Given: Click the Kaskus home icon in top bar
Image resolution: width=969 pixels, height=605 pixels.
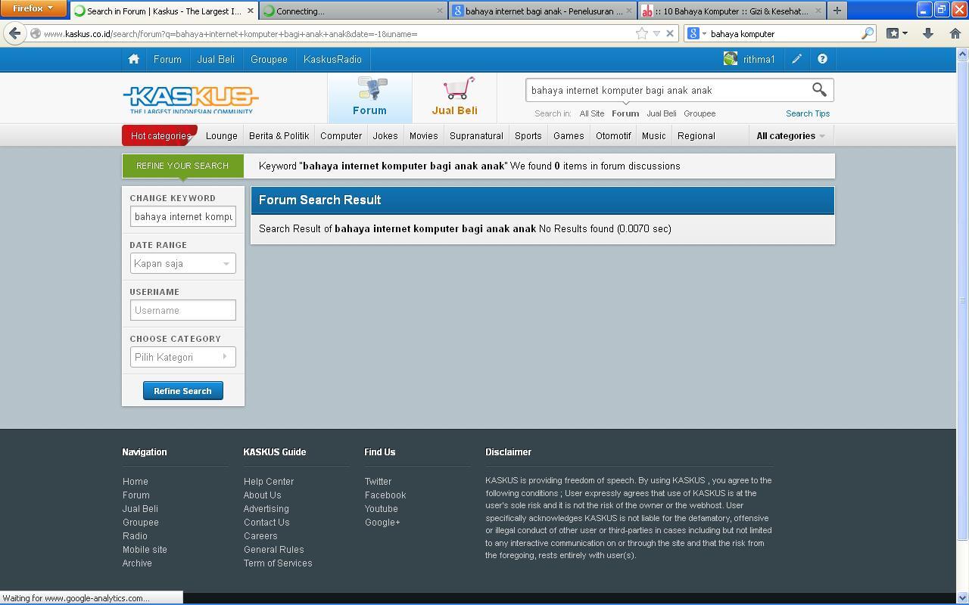Looking at the screenshot, I should tap(133, 59).
